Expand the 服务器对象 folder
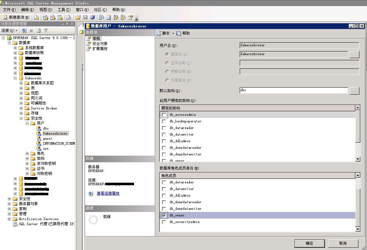Image resolution: width=367 pixels, height=250 pixels. tap(9, 204)
